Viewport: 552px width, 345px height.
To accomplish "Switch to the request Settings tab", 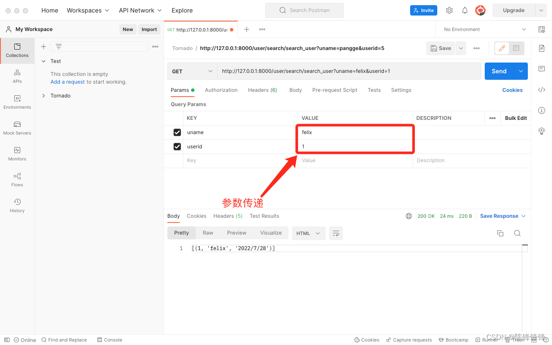I will pos(401,90).
